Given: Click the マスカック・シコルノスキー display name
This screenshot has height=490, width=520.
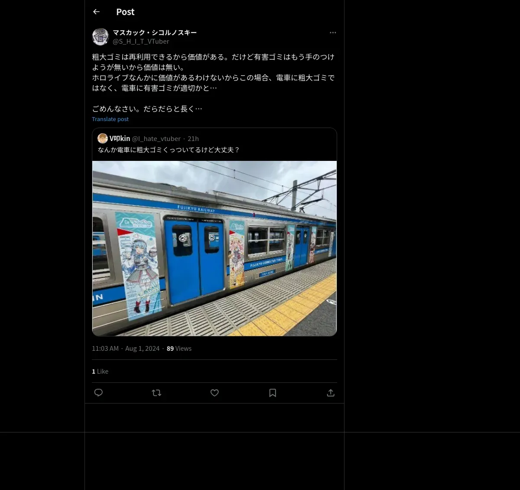Looking at the screenshot, I should click(155, 32).
